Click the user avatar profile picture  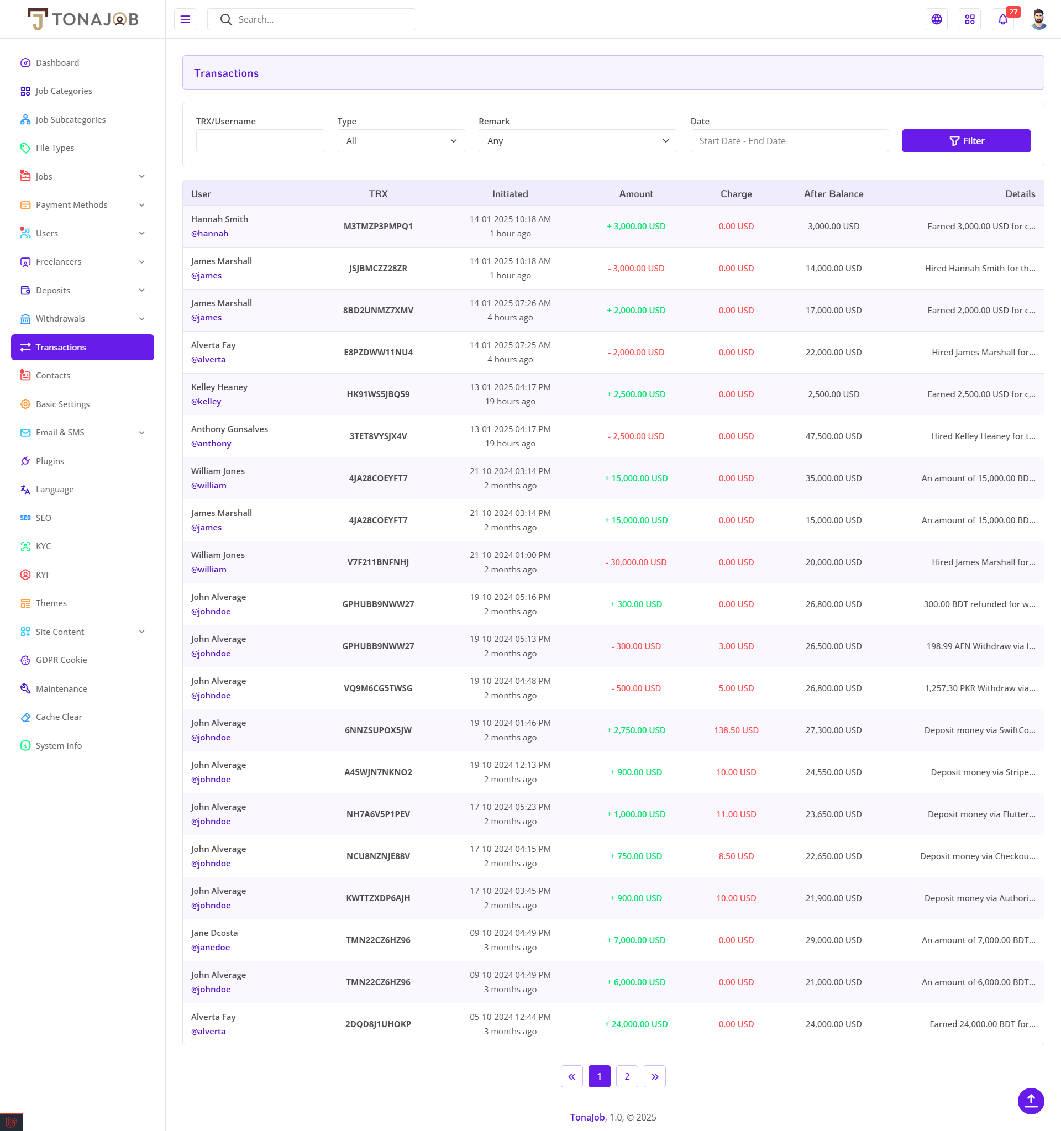point(1038,19)
